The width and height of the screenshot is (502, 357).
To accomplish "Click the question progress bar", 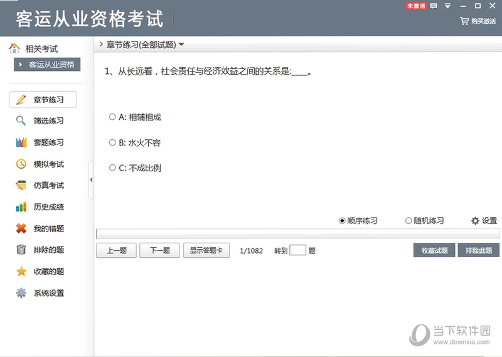I will click(297, 234).
